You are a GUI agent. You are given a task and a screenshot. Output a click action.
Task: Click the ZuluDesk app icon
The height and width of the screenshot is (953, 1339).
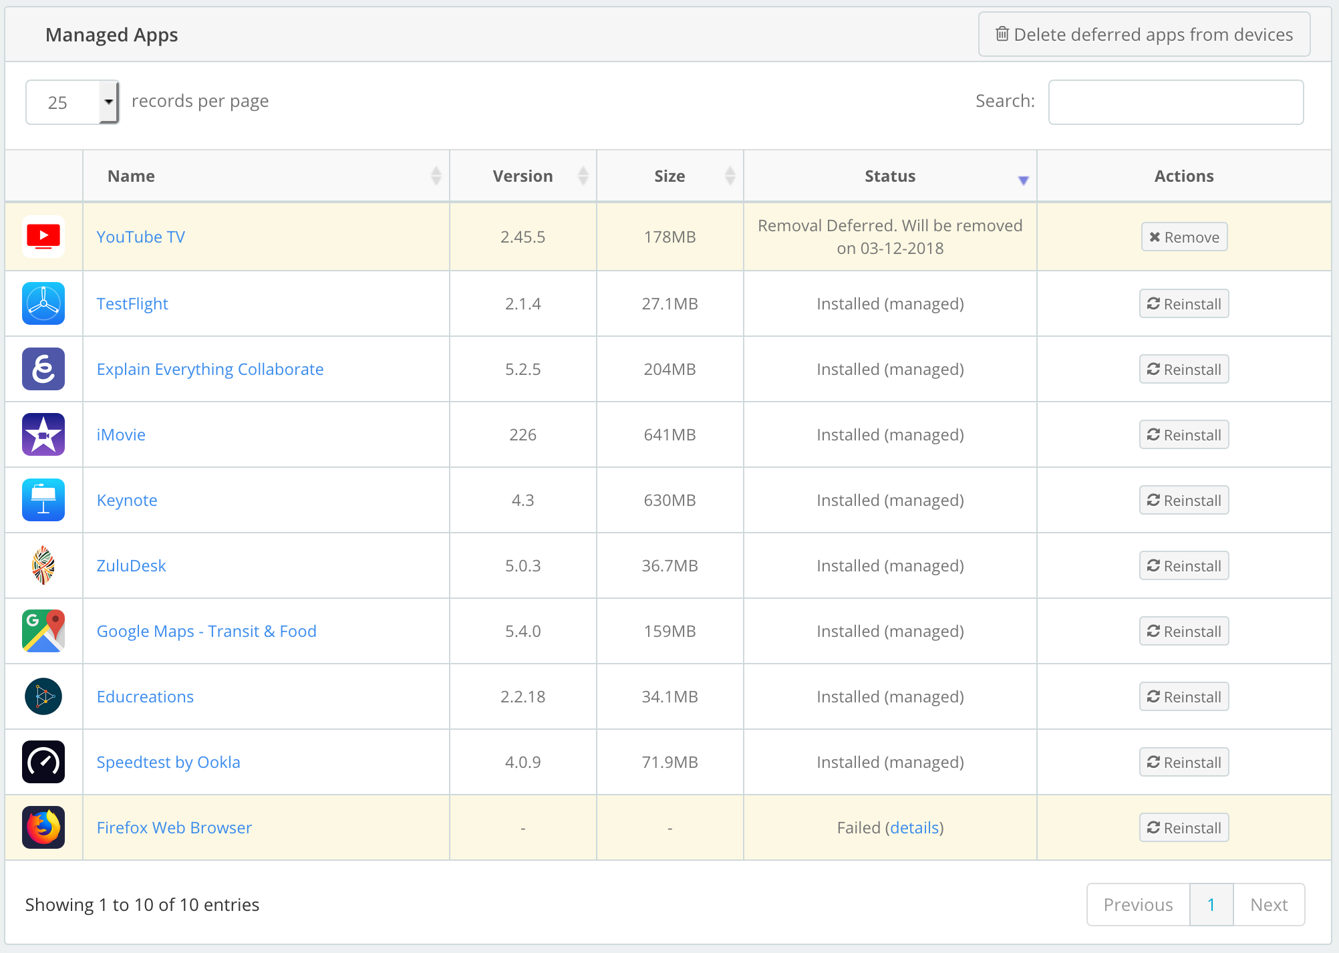pos(43,565)
